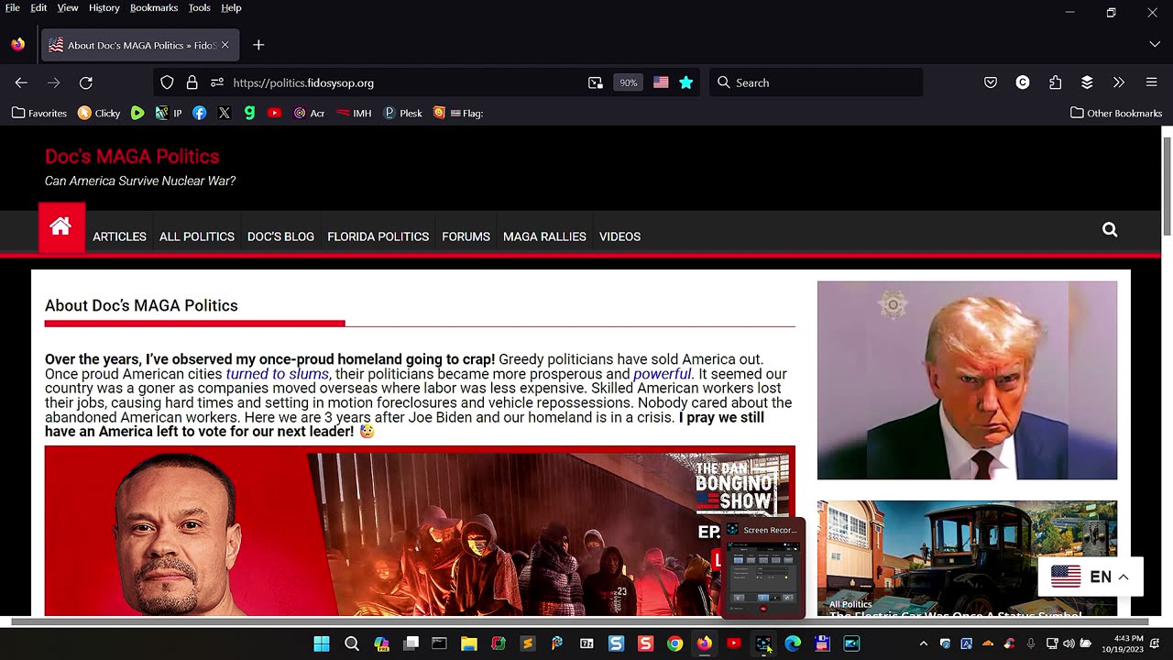Open FLORIDA POLITICS nav item
Image resolution: width=1173 pixels, height=660 pixels.
[x=378, y=236]
